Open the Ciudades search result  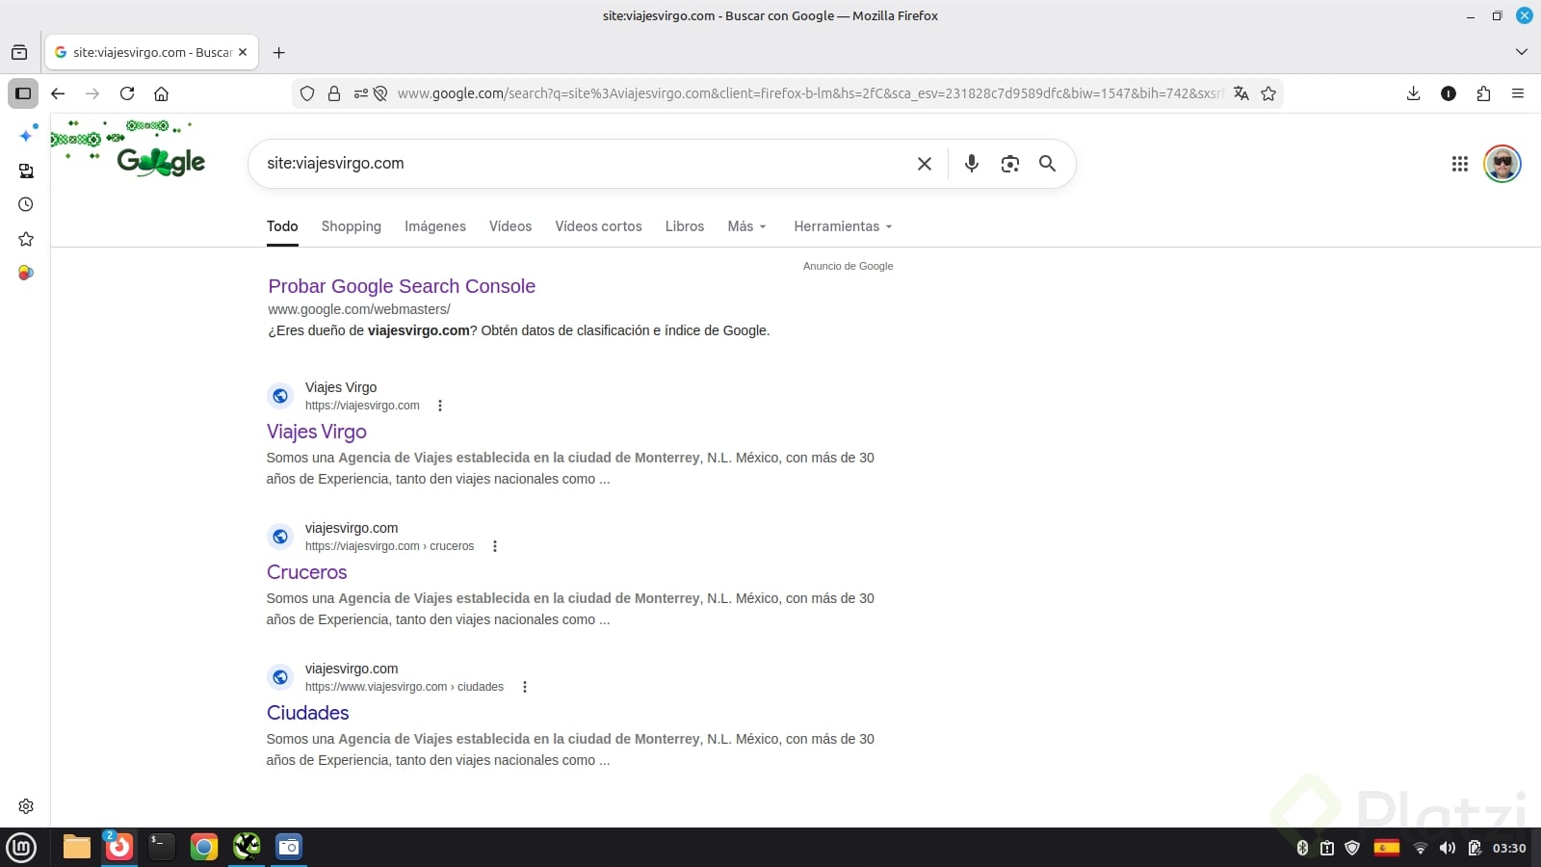click(308, 713)
